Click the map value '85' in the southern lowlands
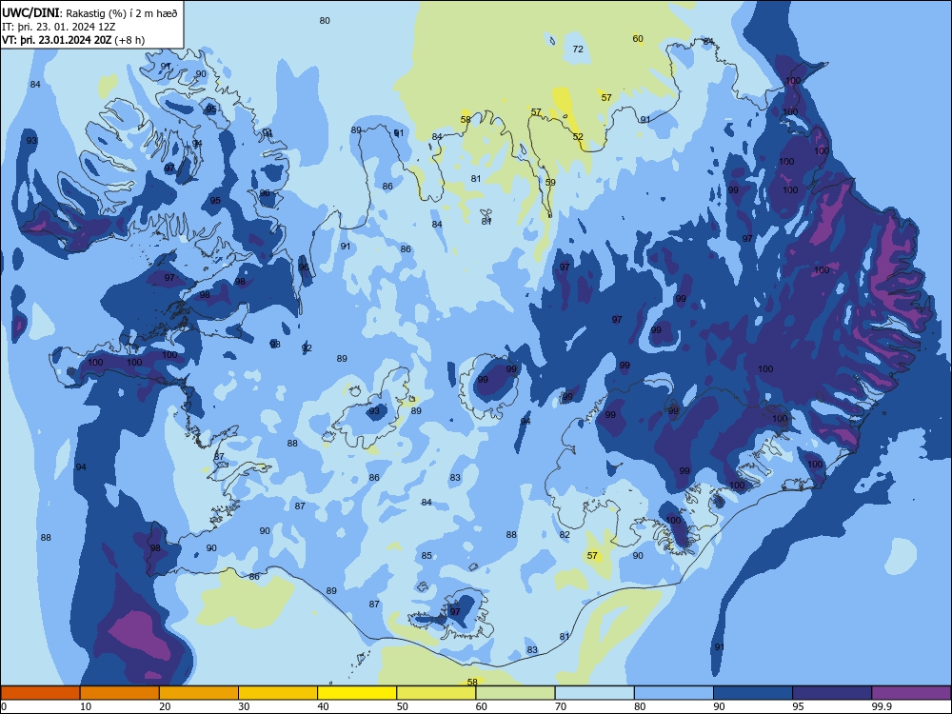The height and width of the screenshot is (714, 952). (426, 556)
